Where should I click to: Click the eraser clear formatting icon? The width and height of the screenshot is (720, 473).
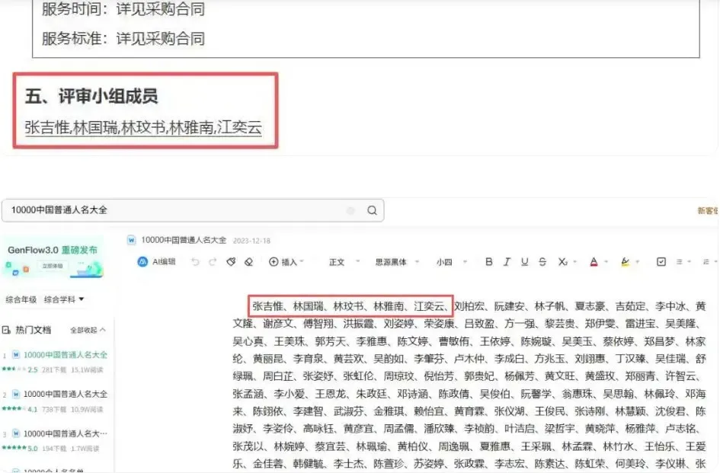tap(248, 261)
